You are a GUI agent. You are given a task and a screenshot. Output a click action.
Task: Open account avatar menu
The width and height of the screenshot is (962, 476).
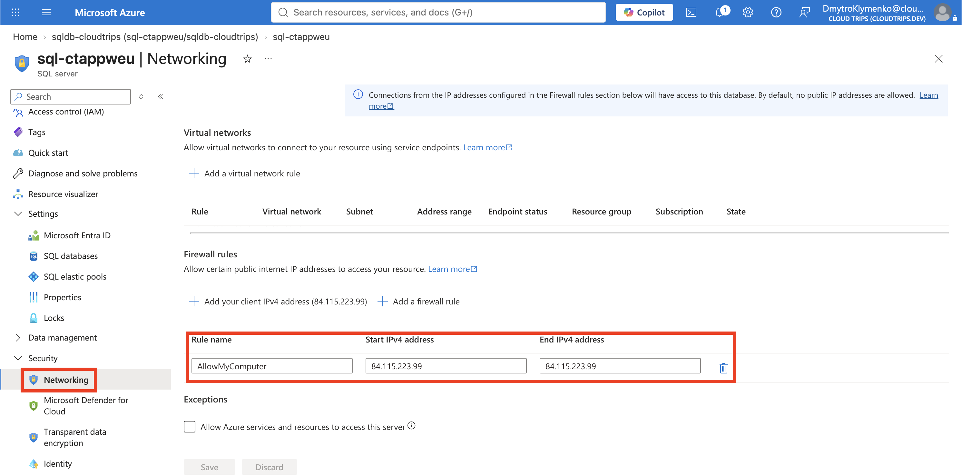[943, 12]
